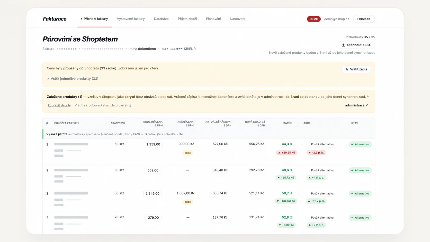Click the Akční cena s DPH header
The width and height of the screenshot is (430, 242).
coord(185,123)
